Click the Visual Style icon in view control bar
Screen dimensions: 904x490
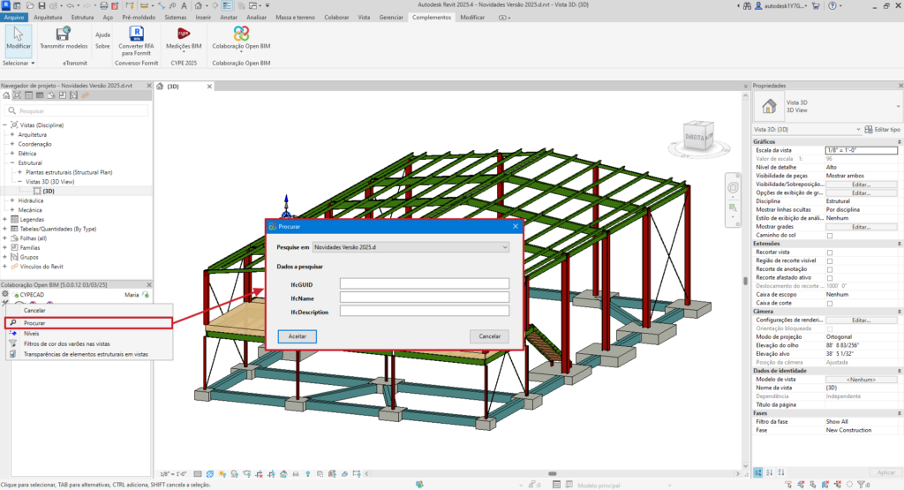(x=210, y=474)
